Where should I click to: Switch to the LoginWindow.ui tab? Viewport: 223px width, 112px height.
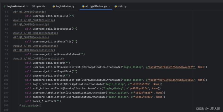[x=16, y=6]
